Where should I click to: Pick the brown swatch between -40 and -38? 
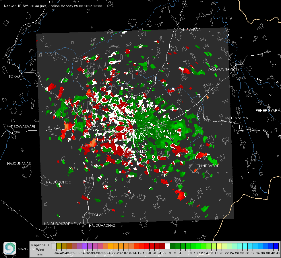tap(69, 246)
